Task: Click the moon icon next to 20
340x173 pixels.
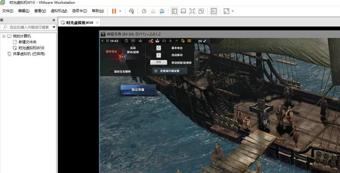Action: (x=205, y=41)
